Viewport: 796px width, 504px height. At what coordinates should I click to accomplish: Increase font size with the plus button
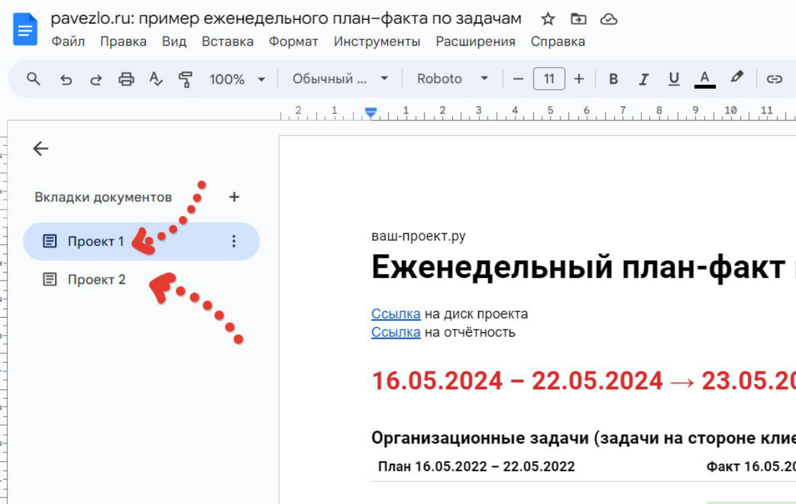[x=579, y=79]
